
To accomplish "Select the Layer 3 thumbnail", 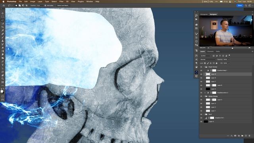I will click(208, 103).
